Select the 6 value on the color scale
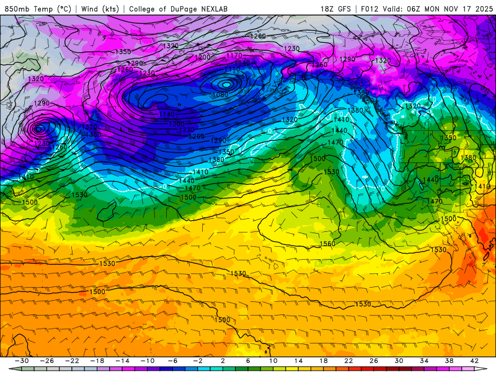Viewport: 496px width, 372px height. (x=247, y=361)
